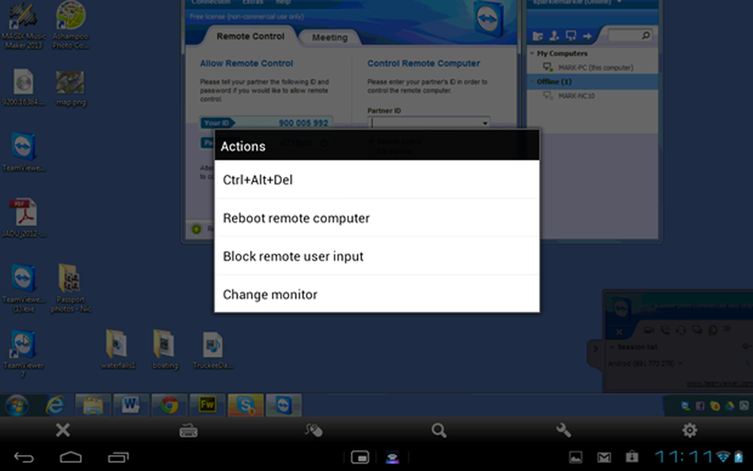Click the add remote computer icon in the Computers panel

(x=571, y=35)
